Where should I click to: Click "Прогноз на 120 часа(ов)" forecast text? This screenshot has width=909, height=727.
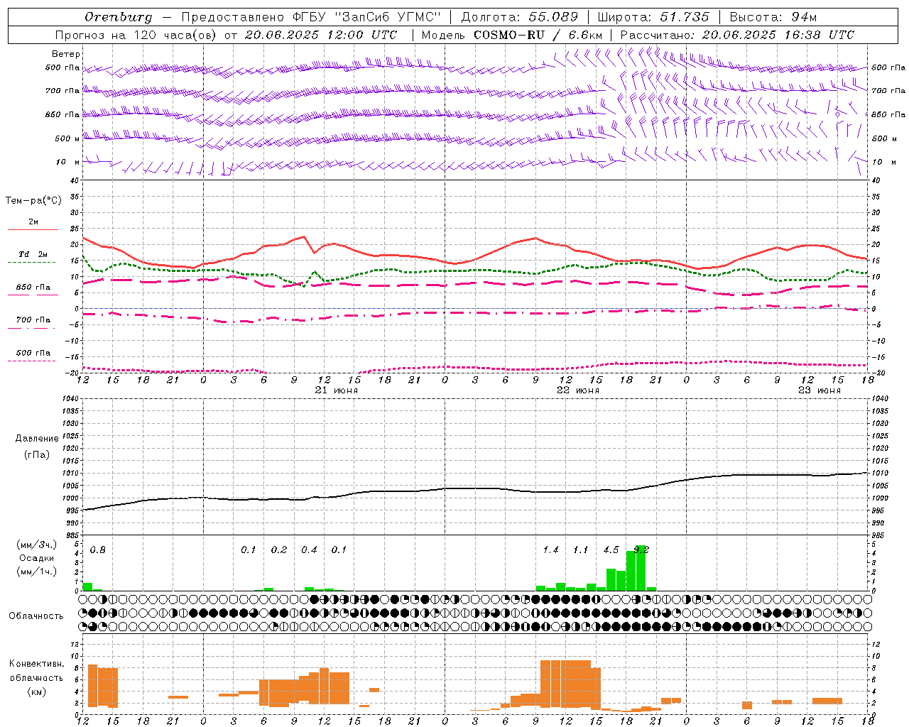[x=137, y=35]
